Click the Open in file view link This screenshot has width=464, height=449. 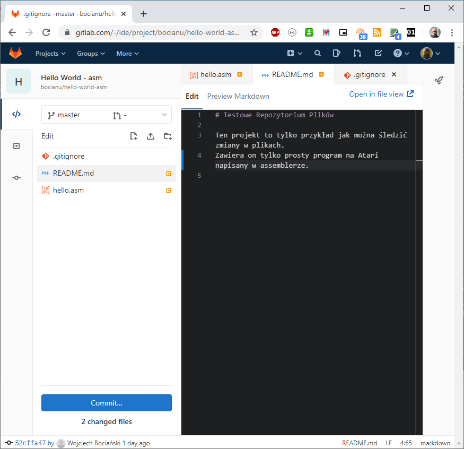pyautogui.click(x=377, y=94)
